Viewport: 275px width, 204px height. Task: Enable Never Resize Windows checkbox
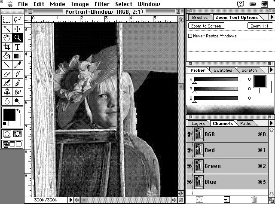(190, 36)
